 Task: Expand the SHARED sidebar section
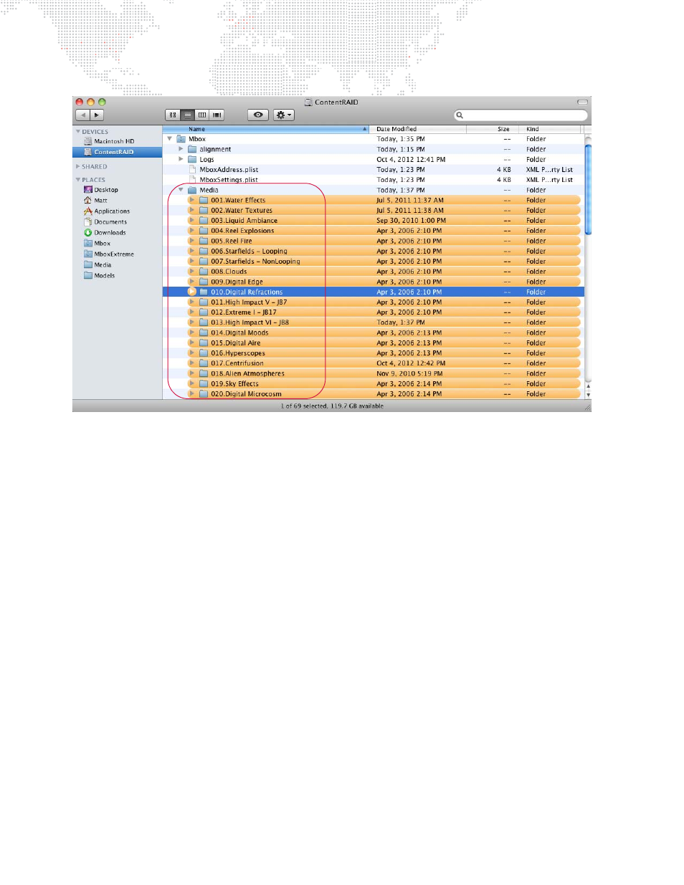[x=78, y=166]
